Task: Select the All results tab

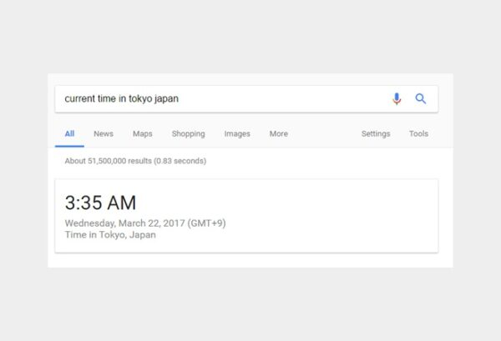Action: click(69, 134)
